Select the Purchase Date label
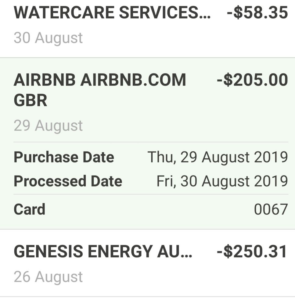Viewport: 295px width, 305px height. point(64,157)
